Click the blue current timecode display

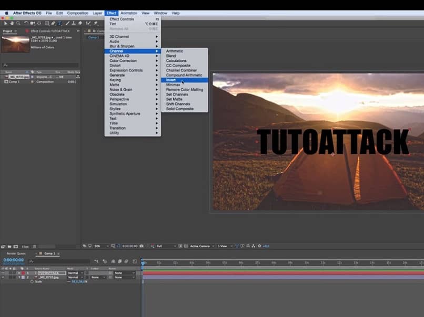(13, 260)
